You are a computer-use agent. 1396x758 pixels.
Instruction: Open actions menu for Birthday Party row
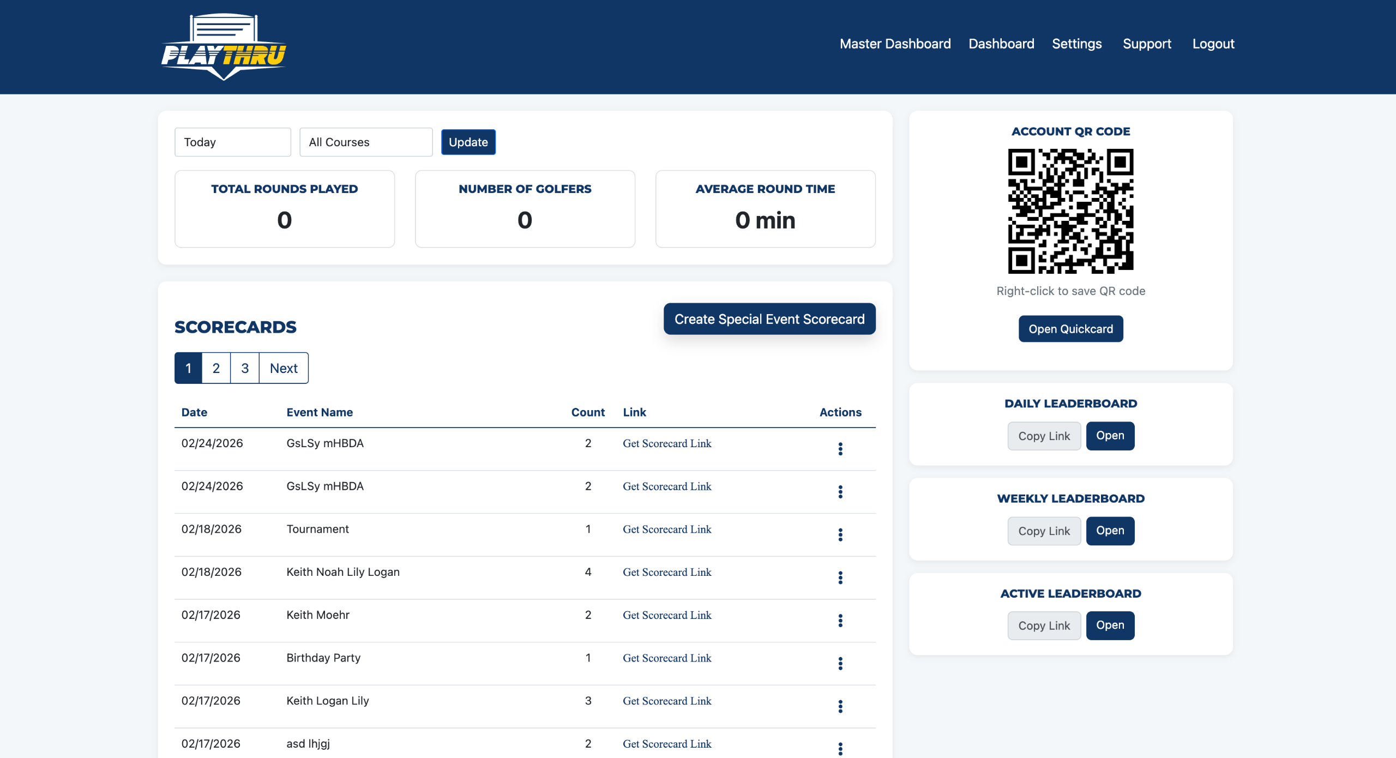tap(840, 663)
